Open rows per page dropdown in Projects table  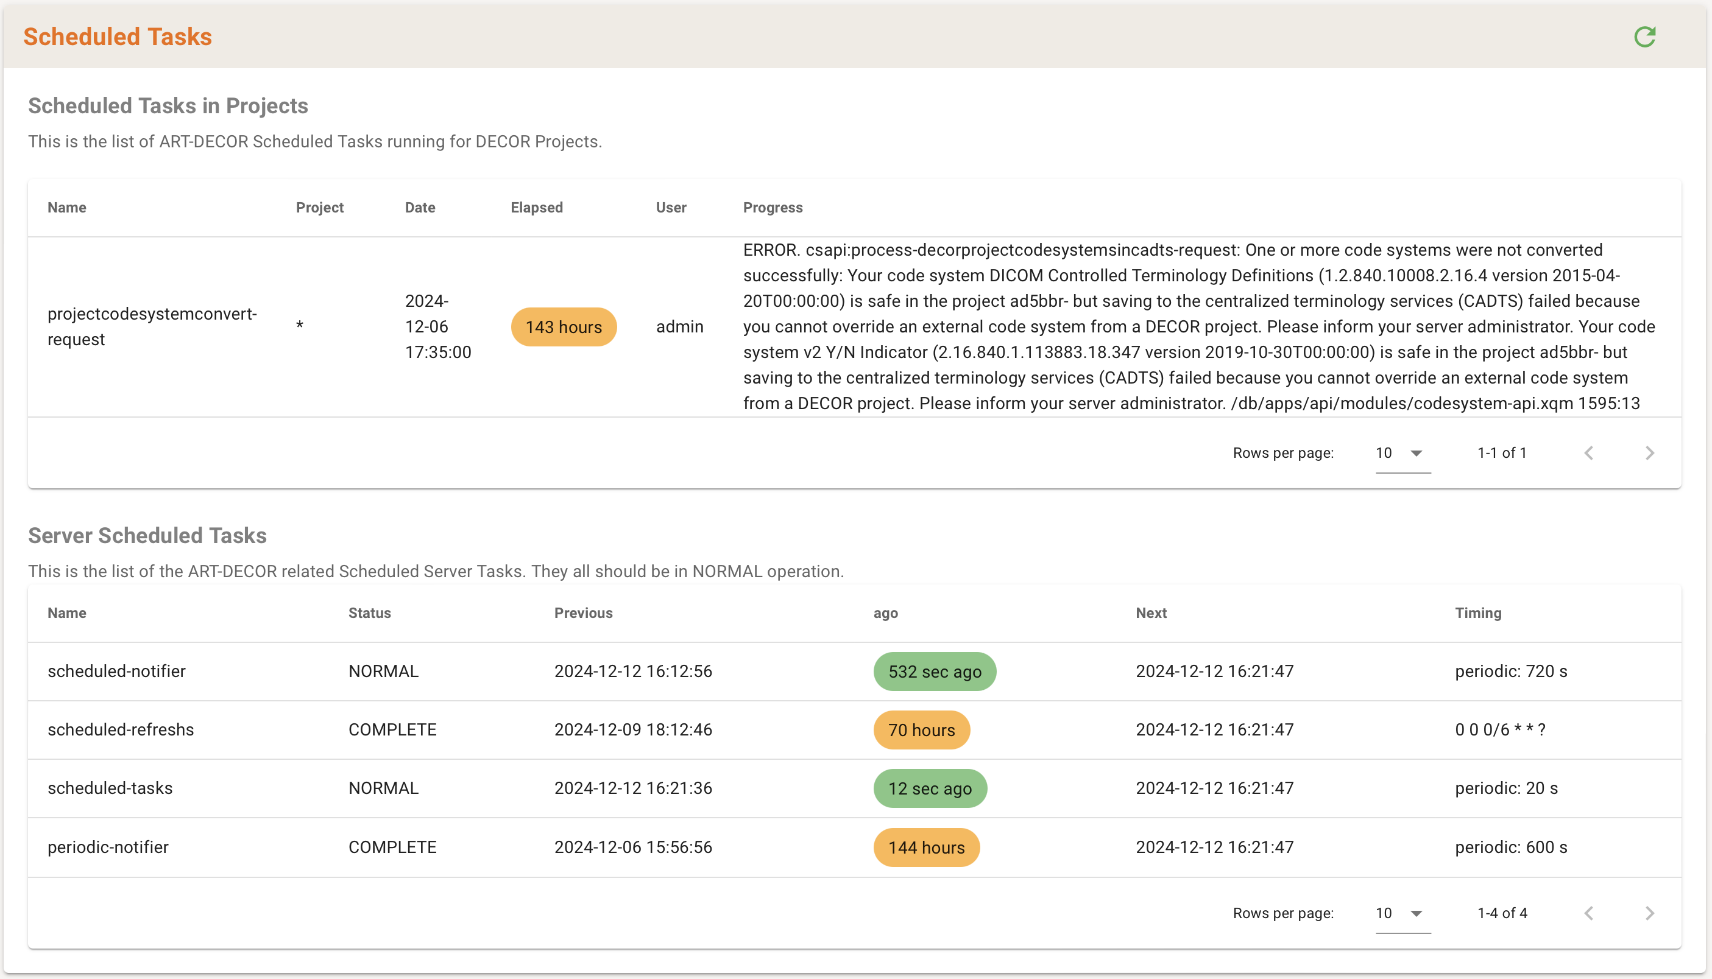coord(1402,453)
